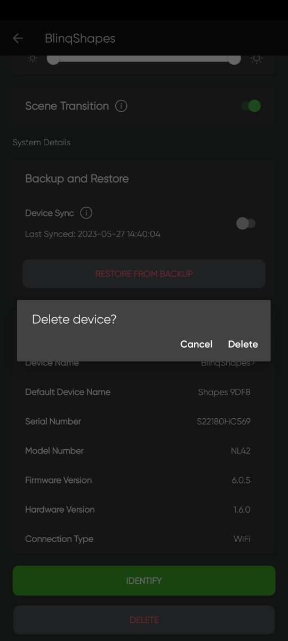288x641 pixels.
Task: Select the Serial Number row value
Action: pos(223,421)
